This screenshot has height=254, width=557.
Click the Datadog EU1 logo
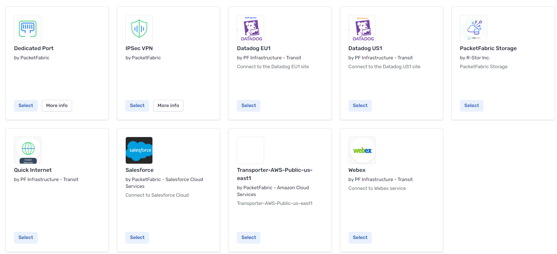pyautogui.click(x=250, y=29)
